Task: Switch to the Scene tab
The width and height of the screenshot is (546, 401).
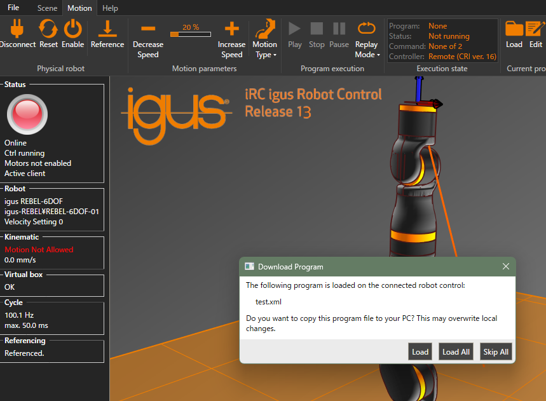Action: (x=47, y=8)
